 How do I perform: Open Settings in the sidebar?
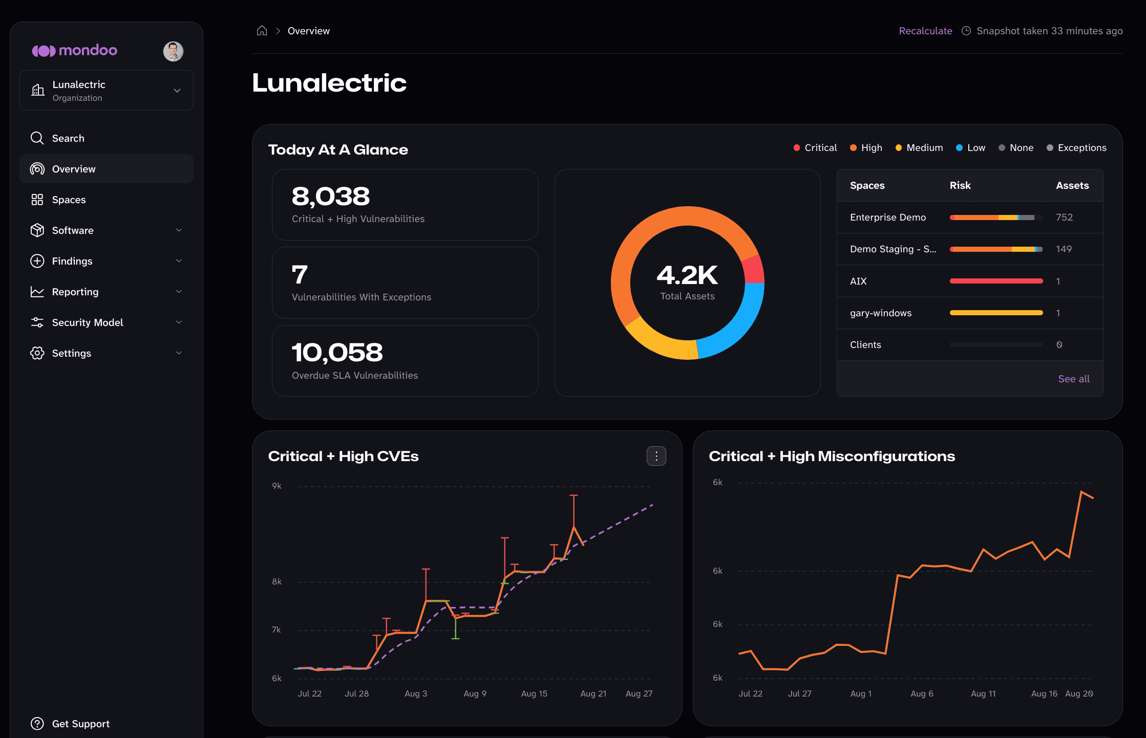107,353
